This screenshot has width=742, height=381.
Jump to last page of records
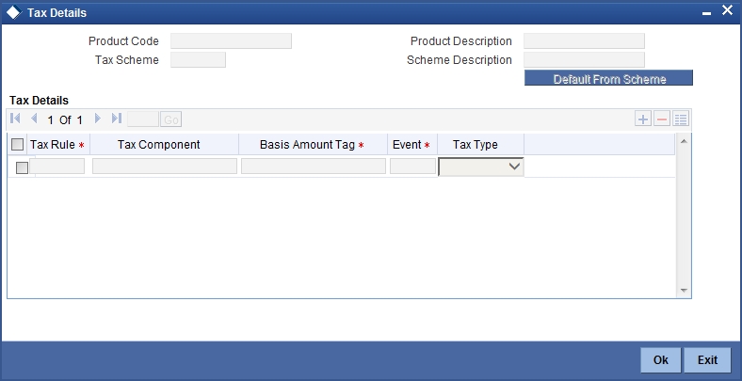117,119
